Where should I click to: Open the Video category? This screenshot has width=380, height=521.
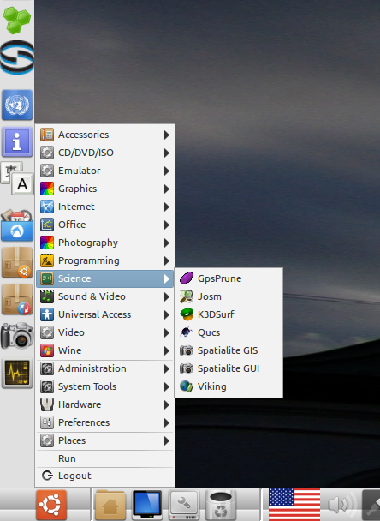pos(105,332)
